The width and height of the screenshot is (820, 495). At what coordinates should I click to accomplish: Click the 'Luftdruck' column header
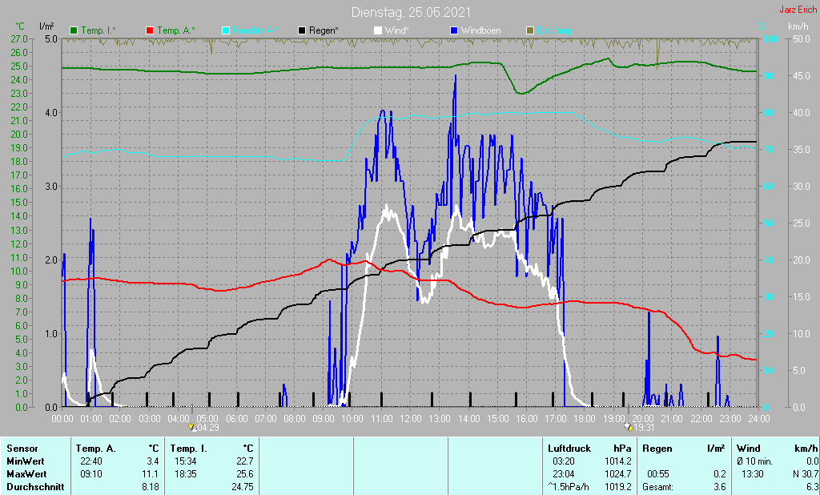pyautogui.click(x=569, y=449)
